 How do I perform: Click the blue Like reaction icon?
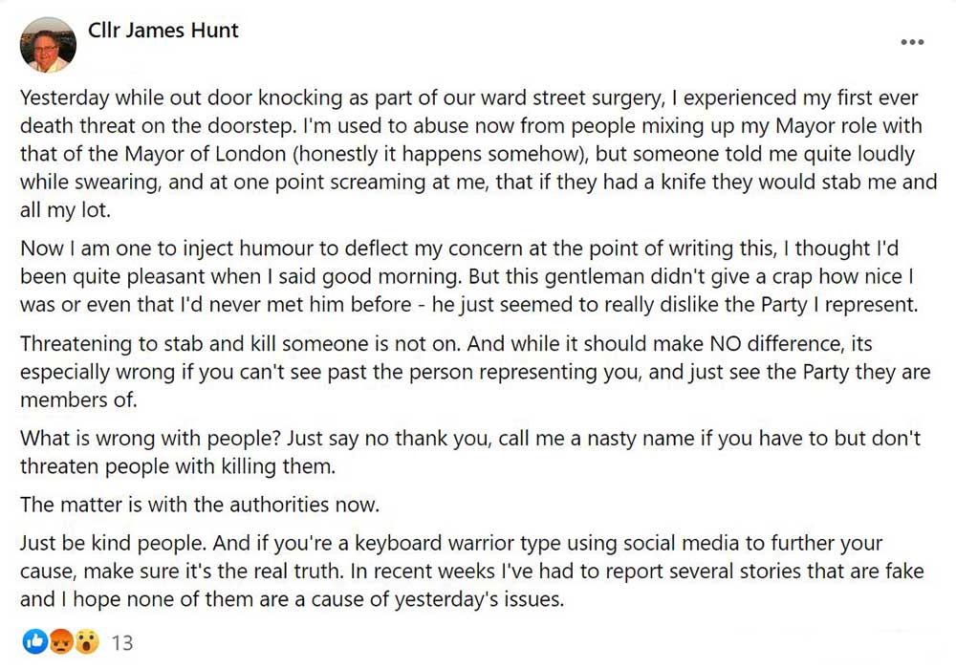[x=34, y=642]
